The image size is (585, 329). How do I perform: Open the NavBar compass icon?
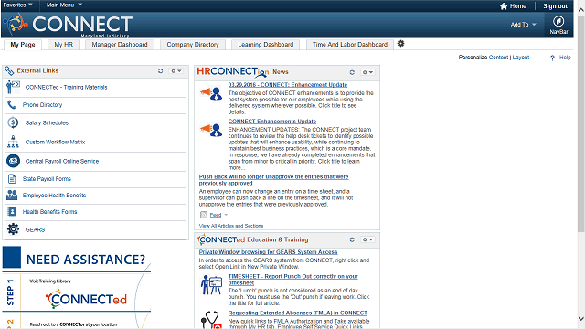point(558,21)
